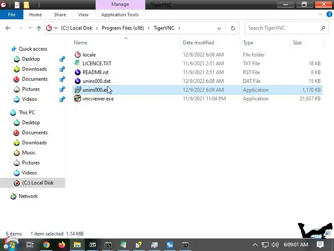The height and width of the screenshot is (251, 334).
Task: Click the double chevron at path start
Action: (x=56, y=28)
